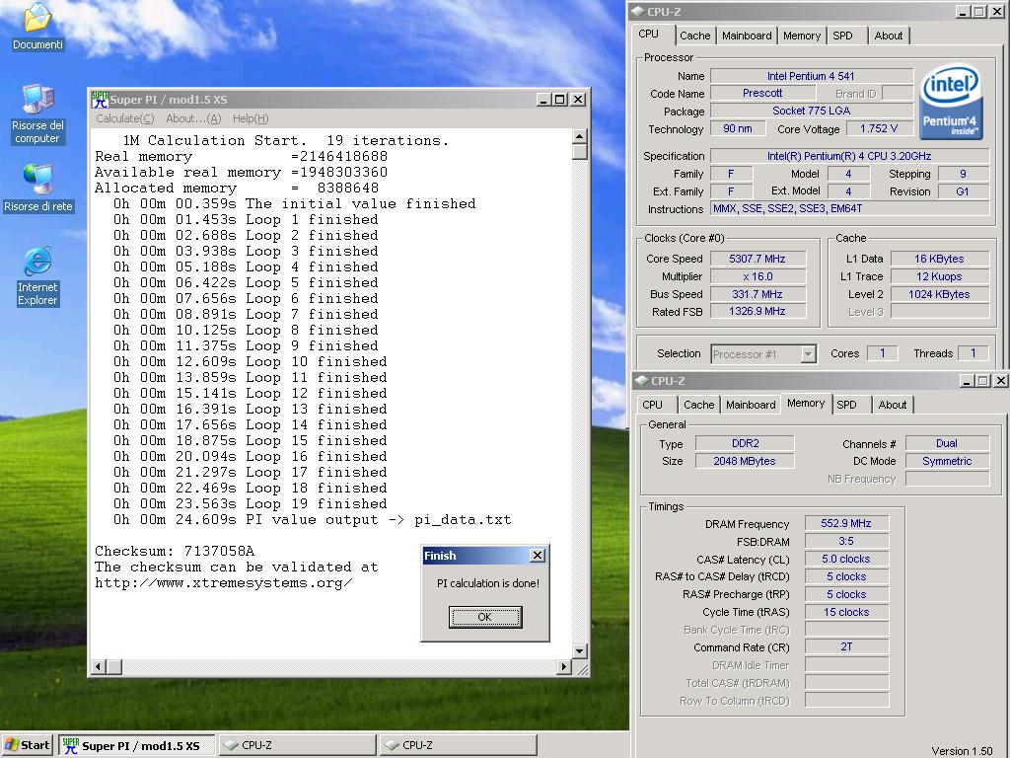Image resolution: width=1010 pixels, height=758 pixels.
Task: Switch to Cache tab in top CPU-Z
Action: 695,36
